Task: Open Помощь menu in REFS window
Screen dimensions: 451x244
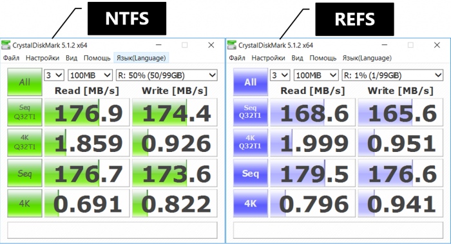Action: click(323, 58)
